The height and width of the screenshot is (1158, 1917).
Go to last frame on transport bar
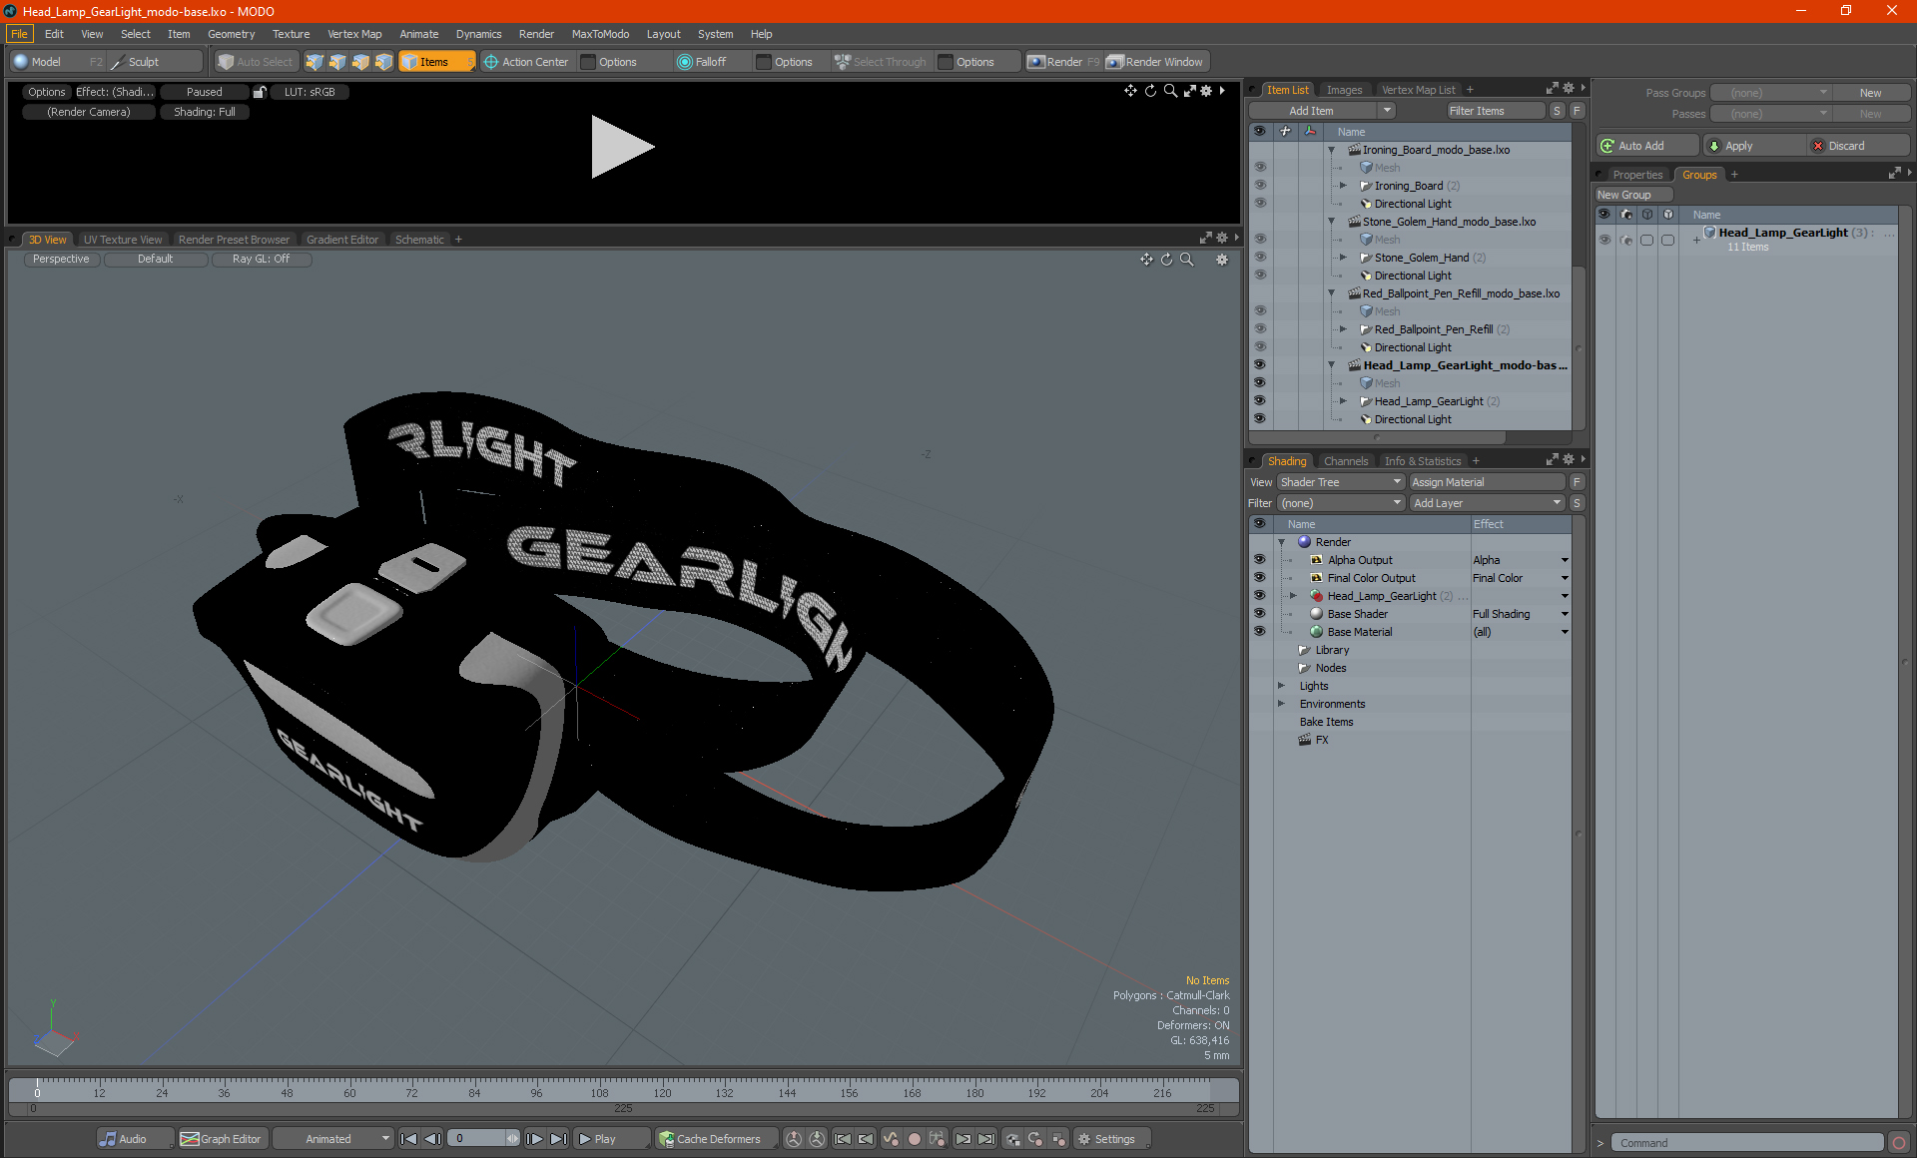click(x=558, y=1139)
